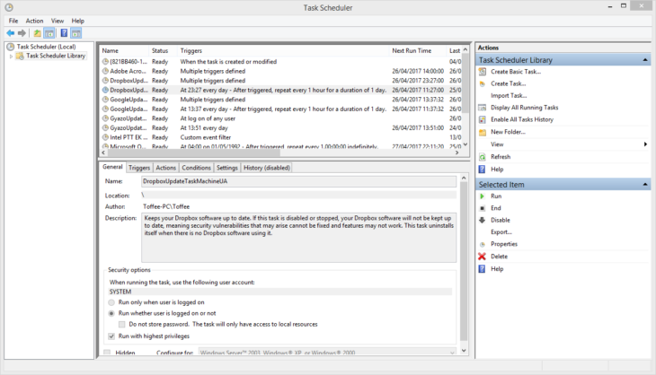This screenshot has height=375, width=656.
Task: Toggle 'Do not store password' checkbox
Action: coord(121,324)
